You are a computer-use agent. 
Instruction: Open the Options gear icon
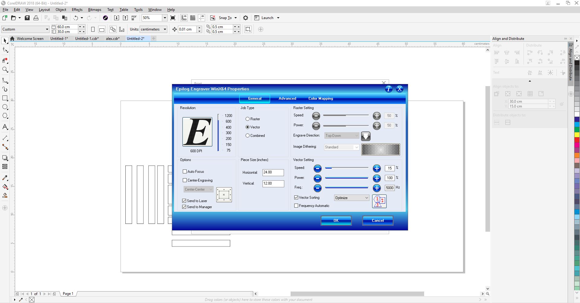[246, 18]
